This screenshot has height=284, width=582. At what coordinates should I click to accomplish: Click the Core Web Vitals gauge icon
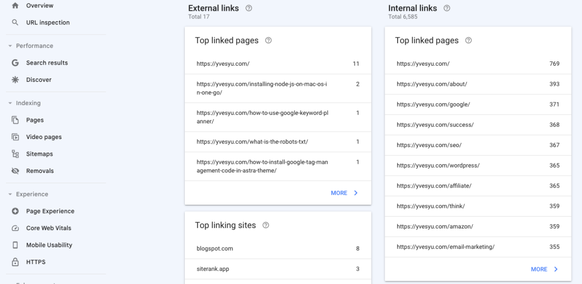pos(15,228)
